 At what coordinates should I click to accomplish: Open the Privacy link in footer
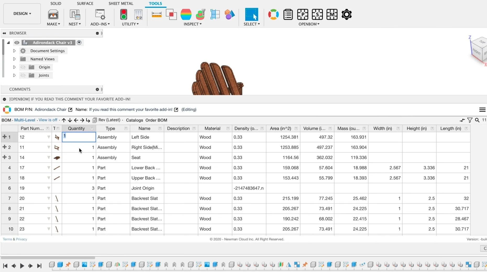[21, 239]
